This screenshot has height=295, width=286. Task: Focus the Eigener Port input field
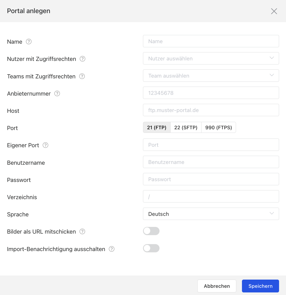211,145
